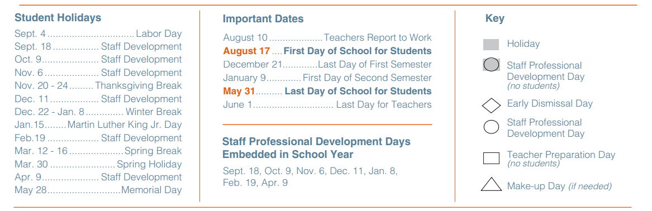Image resolution: width=652 pixels, height=211 pixels.
Task: Click the Early Dismissal Day diamond icon
Action: pyautogui.click(x=491, y=106)
